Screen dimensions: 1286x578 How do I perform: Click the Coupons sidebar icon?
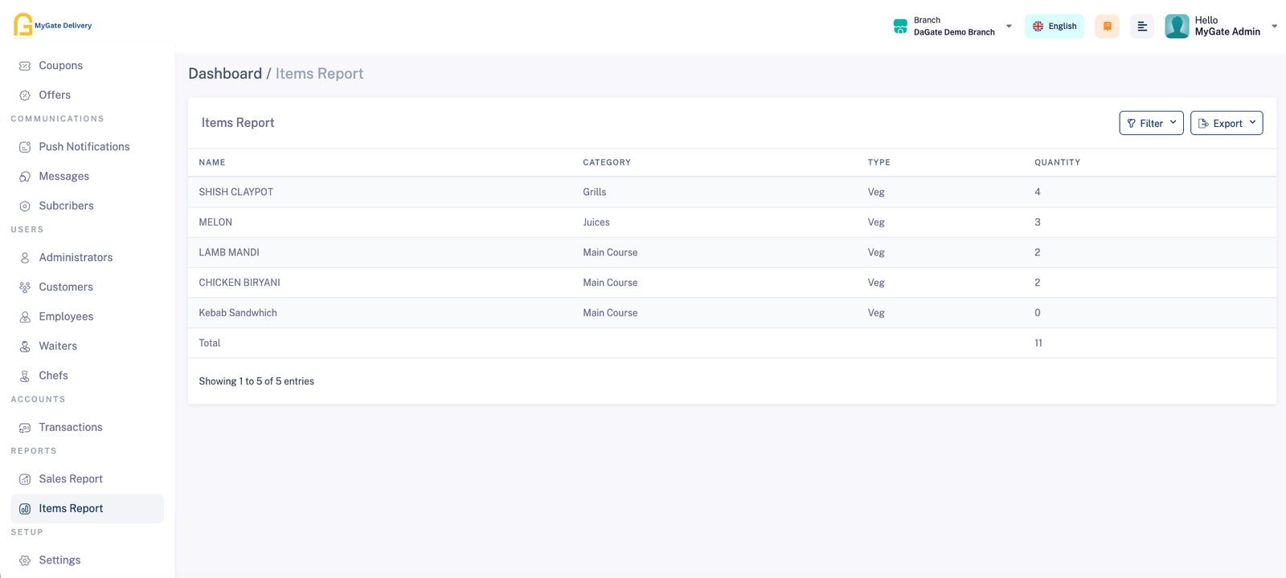tap(25, 66)
